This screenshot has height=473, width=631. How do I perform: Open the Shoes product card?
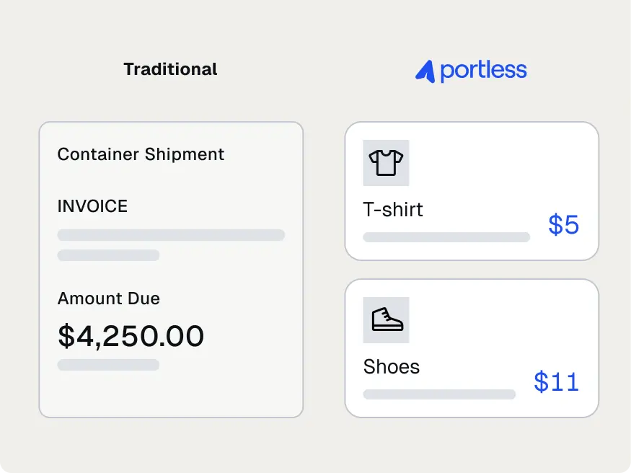coord(472,348)
